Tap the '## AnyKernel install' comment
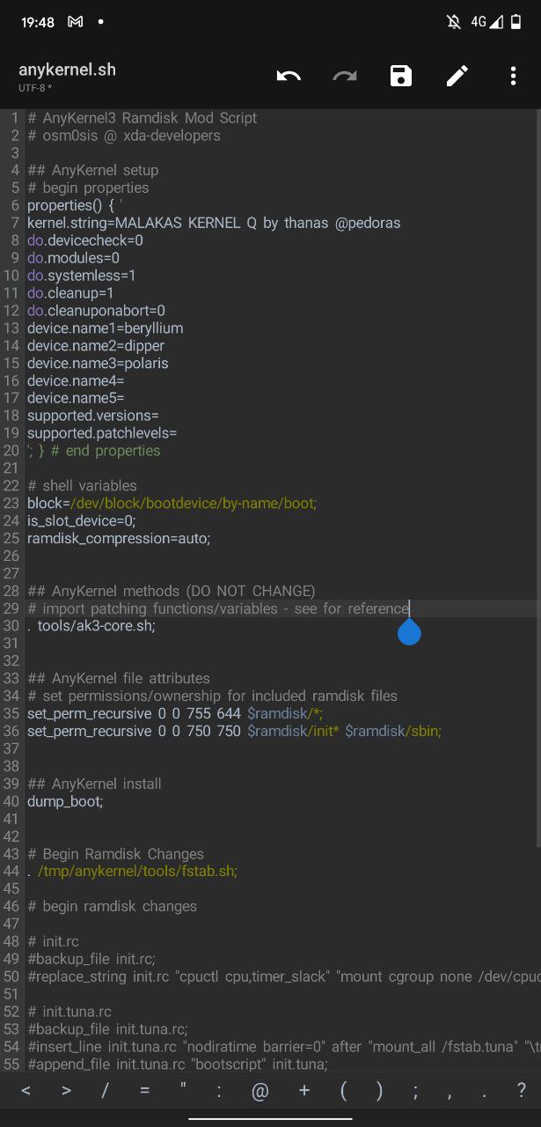The image size is (541, 1127). (94, 784)
